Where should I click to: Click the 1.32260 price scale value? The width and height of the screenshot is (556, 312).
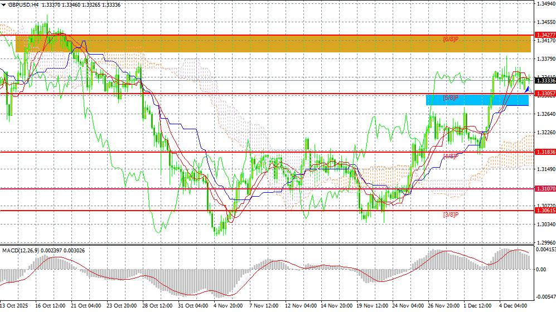pyautogui.click(x=546, y=133)
